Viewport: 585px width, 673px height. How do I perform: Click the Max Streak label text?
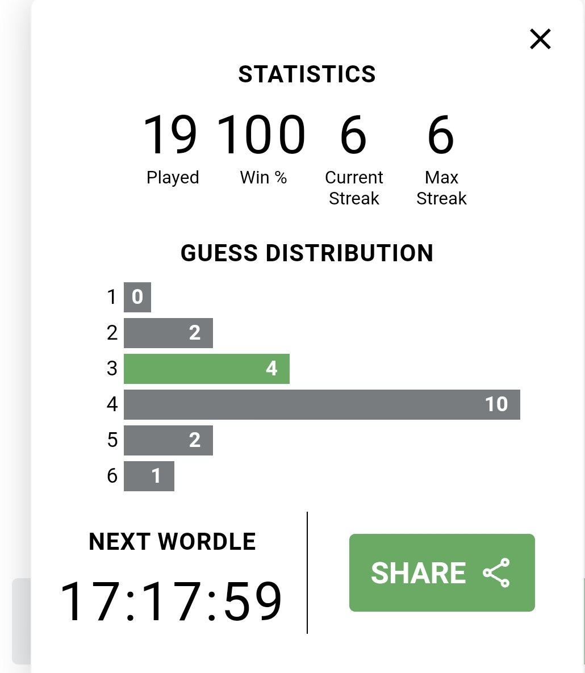(x=441, y=188)
